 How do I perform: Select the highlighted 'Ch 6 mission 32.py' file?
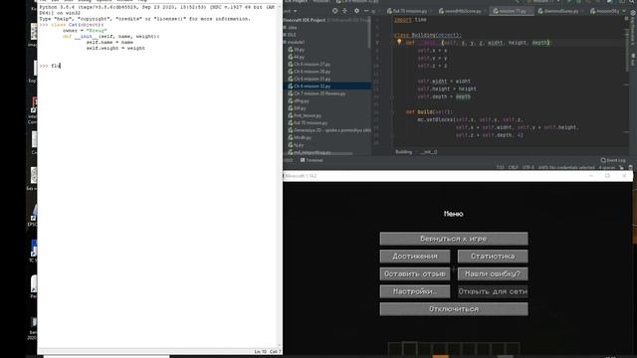(x=327, y=87)
